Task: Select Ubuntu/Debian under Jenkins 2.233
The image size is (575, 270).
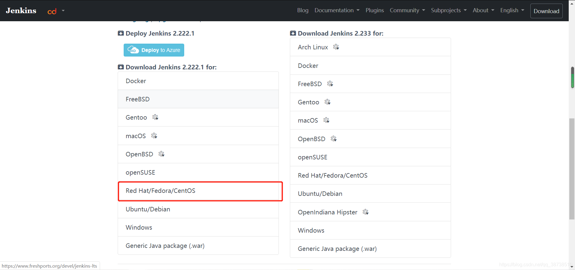Action: coord(370,194)
